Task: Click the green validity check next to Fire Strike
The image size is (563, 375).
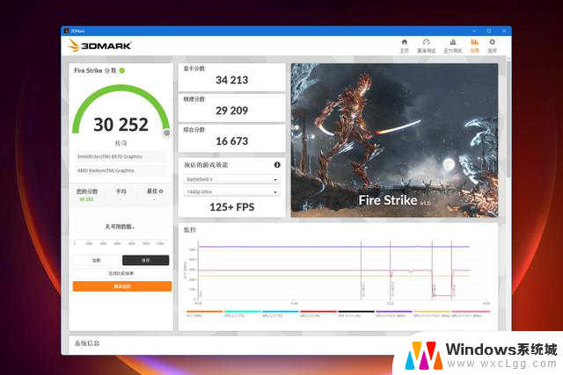Action: 122,70
